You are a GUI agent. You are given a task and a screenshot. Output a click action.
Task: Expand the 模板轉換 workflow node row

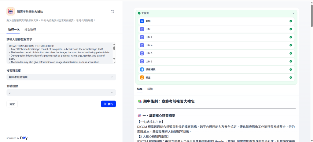pos(216,69)
